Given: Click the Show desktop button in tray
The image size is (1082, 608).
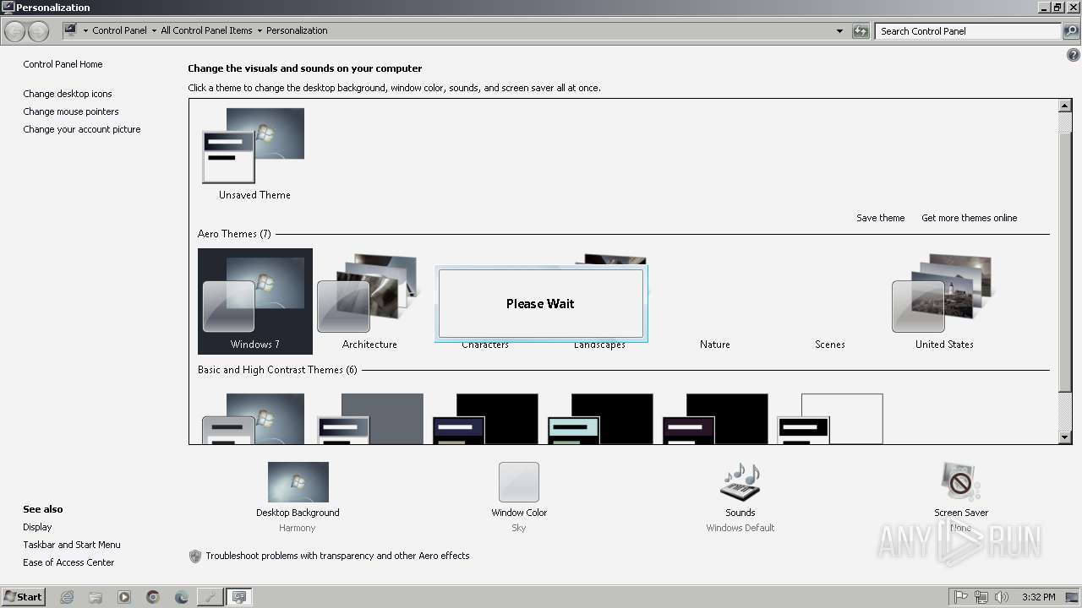Looking at the screenshot, I should coord(1072,597).
